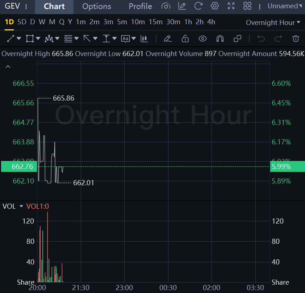Open the edit note icon in top bar

click(x=182, y=6)
